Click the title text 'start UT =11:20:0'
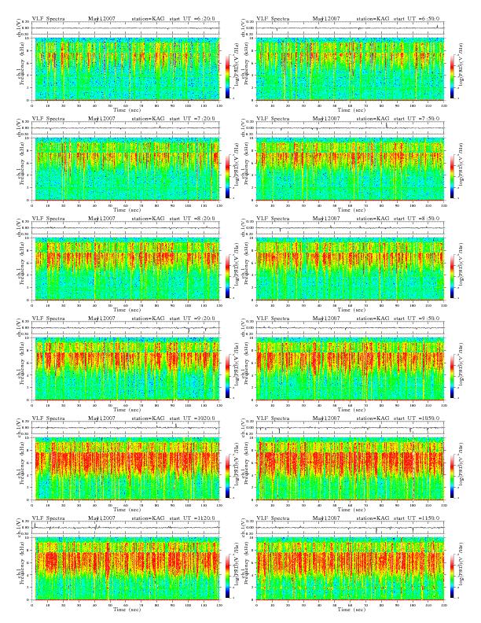The width and height of the screenshot is (481, 623). (x=192, y=518)
